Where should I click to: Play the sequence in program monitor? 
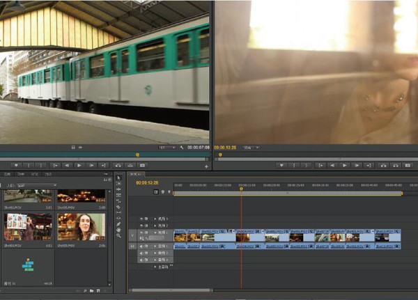(x=344, y=166)
